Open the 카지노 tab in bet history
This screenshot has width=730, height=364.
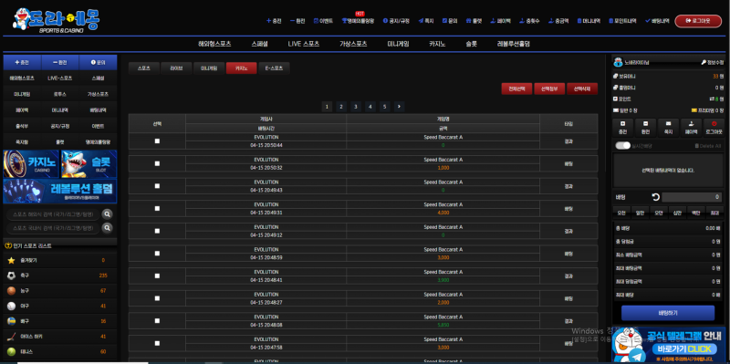click(241, 68)
